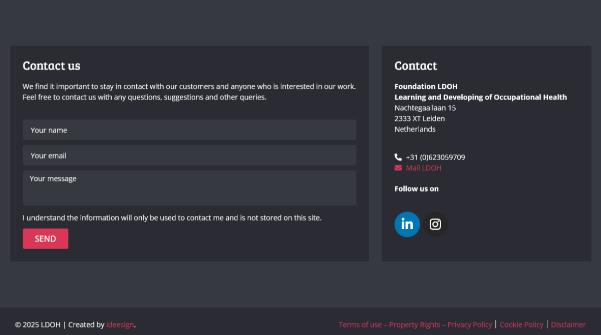Click the 'Contact us' heading
The width and height of the screenshot is (601, 335).
[52, 65]
